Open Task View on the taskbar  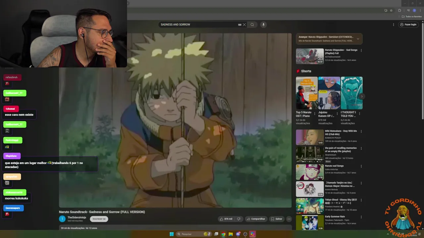click(216, 234)
